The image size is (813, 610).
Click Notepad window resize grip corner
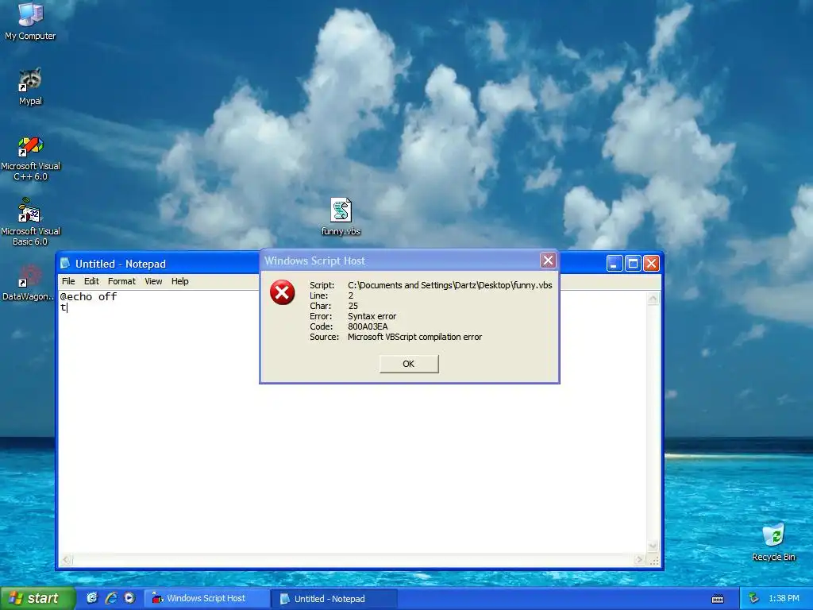(654, 561)
